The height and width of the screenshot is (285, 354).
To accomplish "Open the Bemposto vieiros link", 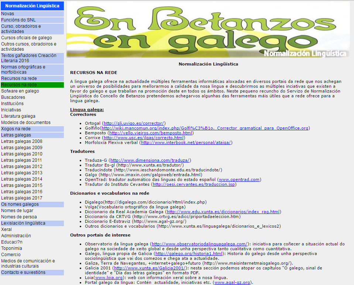I will coord(151,133).
